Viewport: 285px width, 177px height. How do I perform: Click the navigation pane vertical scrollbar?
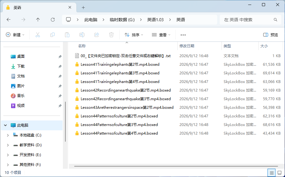click(65, 122)
